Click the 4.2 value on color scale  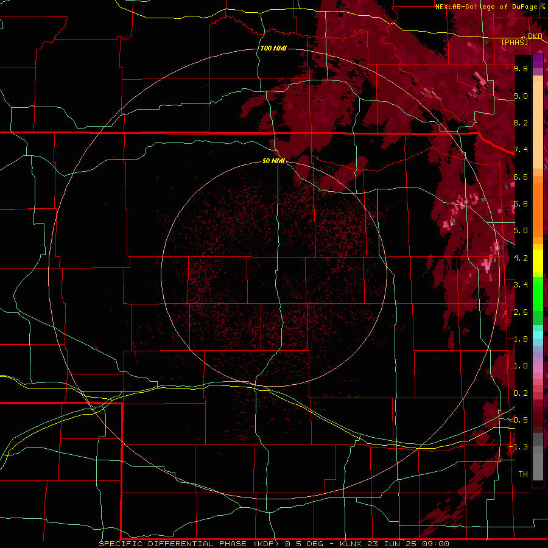(521, 258)
